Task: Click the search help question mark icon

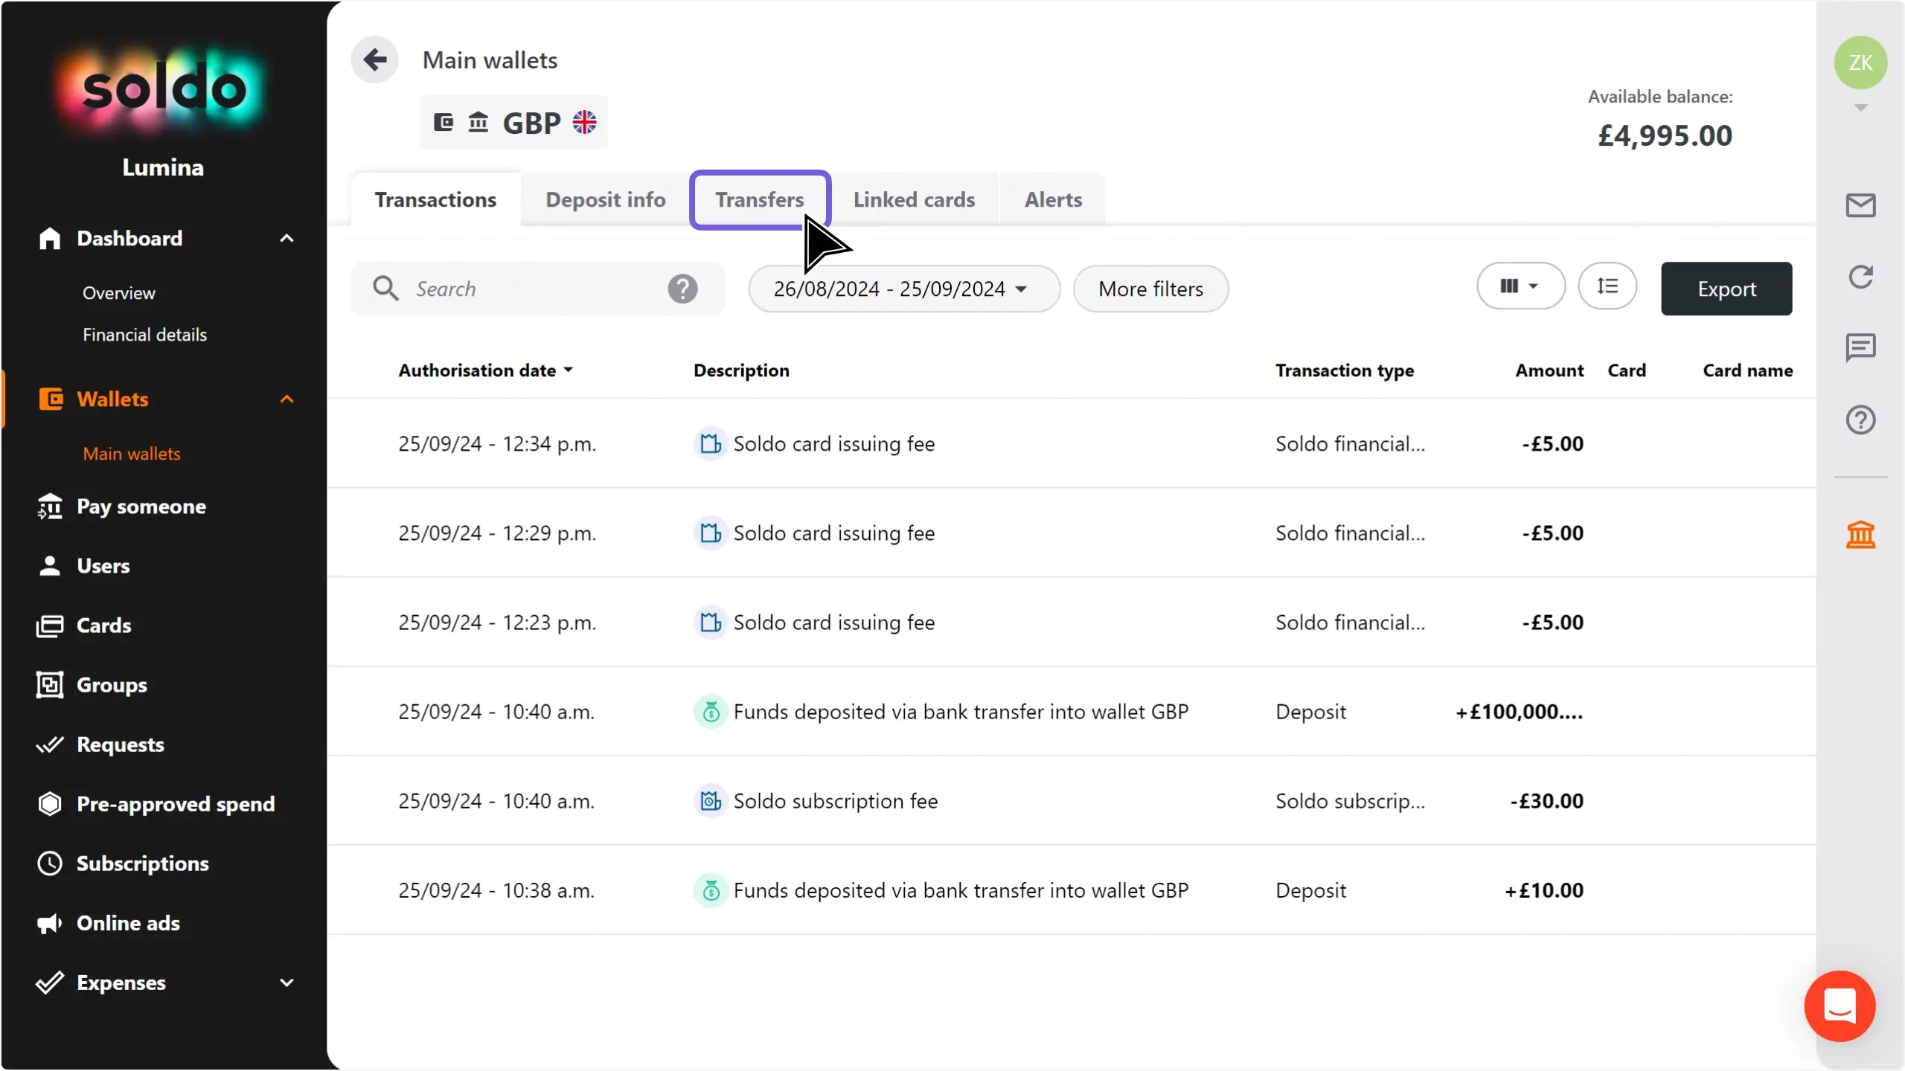Action: 682,289
